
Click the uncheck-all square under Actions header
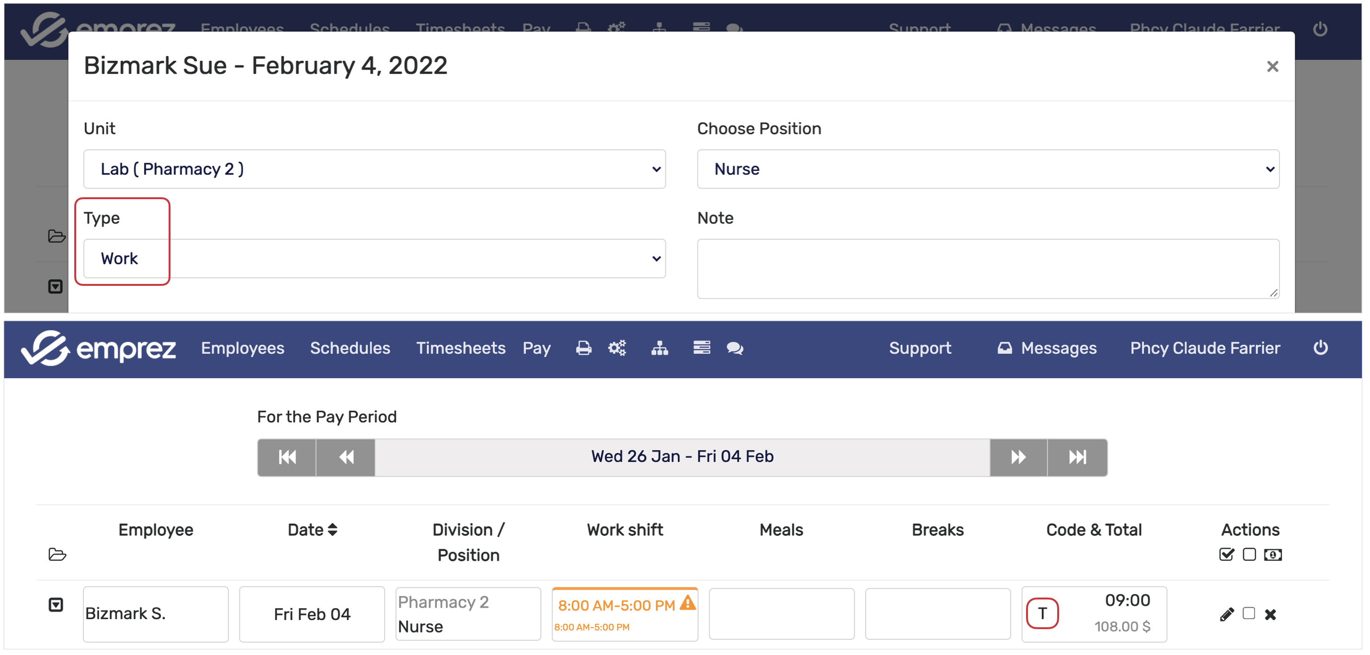pos(1249,555)
